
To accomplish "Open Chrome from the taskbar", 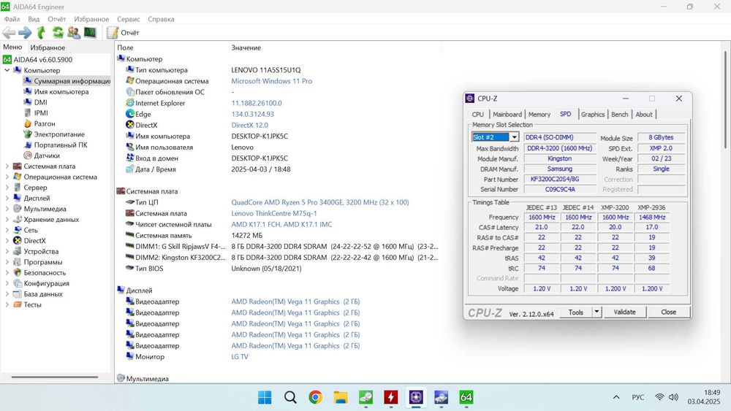I will point(315,397).
